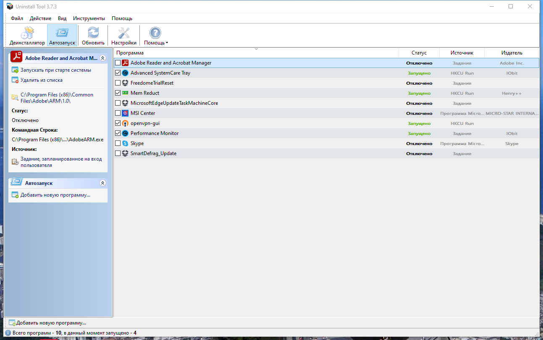Screen dimensions: 543x340
Task: Open the Действие menu
Action: (x=41, y=18)
